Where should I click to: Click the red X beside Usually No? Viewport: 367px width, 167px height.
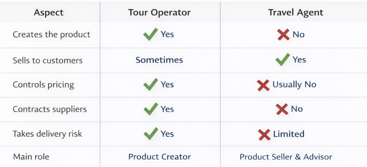click(263, 85)
